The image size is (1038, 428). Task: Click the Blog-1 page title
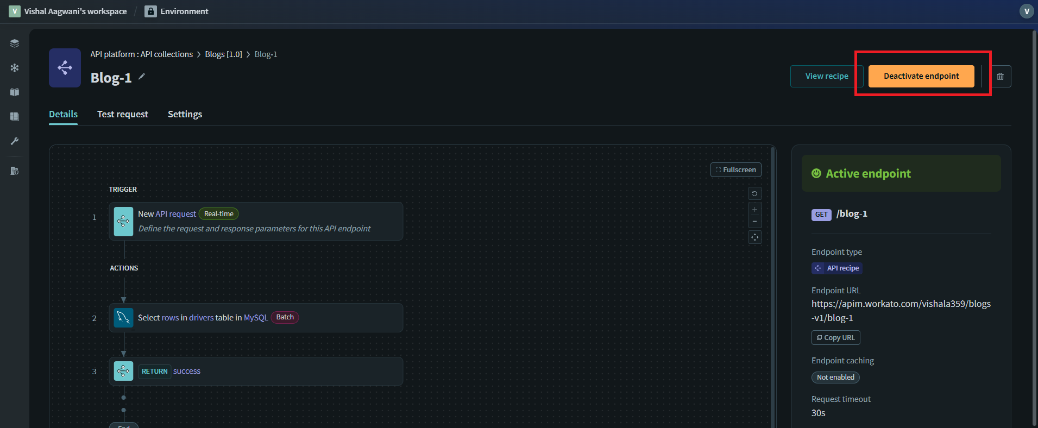click(x=111, y=78)
